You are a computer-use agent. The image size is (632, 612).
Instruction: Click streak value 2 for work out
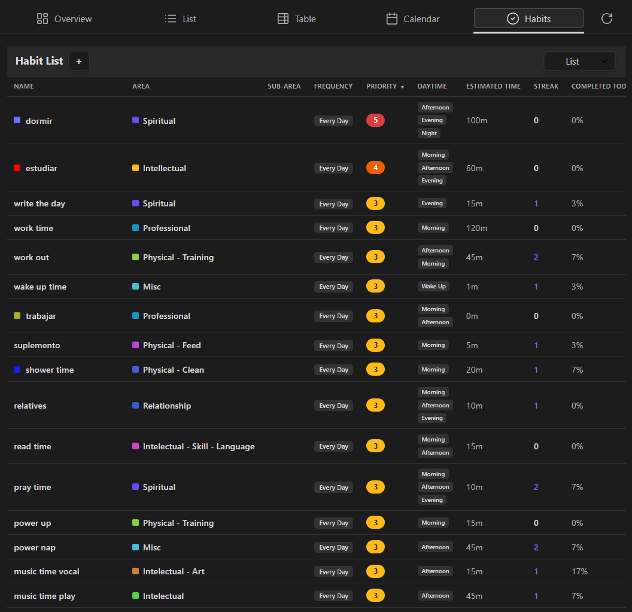point(536,257)
